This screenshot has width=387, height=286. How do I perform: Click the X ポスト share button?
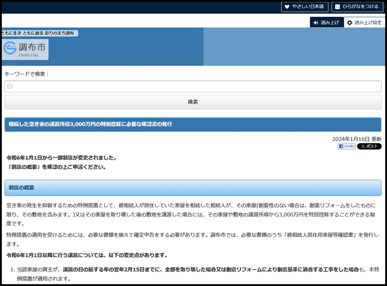[x=369, y=147]
